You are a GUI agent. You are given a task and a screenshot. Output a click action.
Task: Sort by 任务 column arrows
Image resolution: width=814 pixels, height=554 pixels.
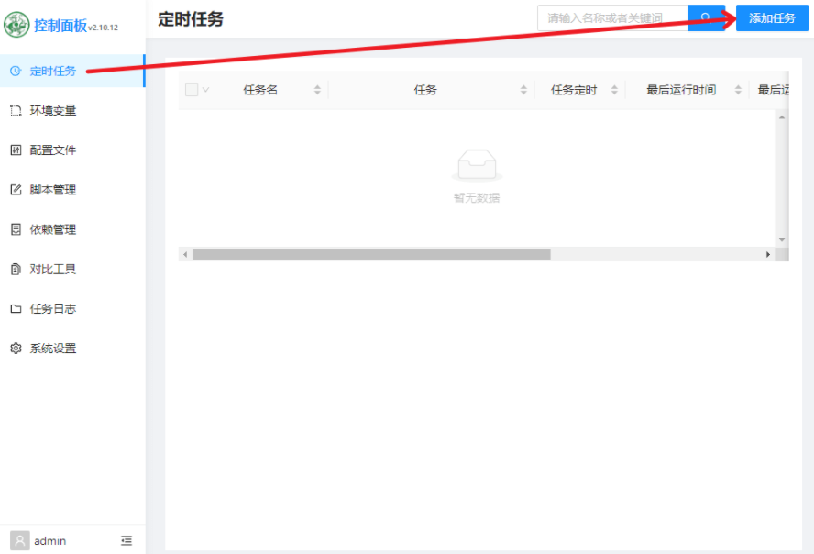click(523, 90)
